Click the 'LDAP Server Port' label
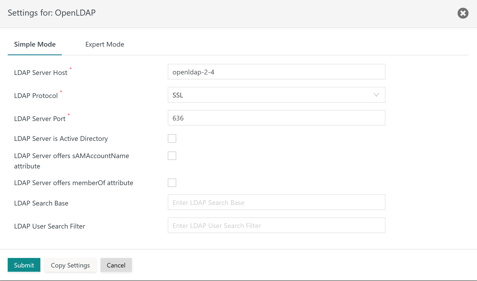The height and width of the screenshot is (281, 477). pyautogui.click(x=40, y=119)
